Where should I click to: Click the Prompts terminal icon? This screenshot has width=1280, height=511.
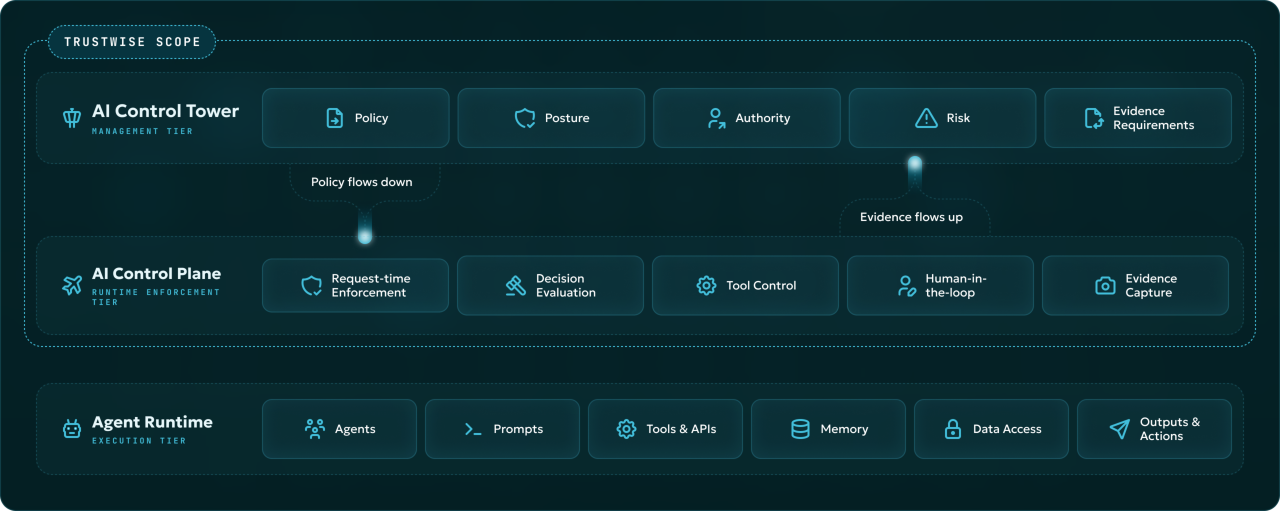[x=473, y=429]
